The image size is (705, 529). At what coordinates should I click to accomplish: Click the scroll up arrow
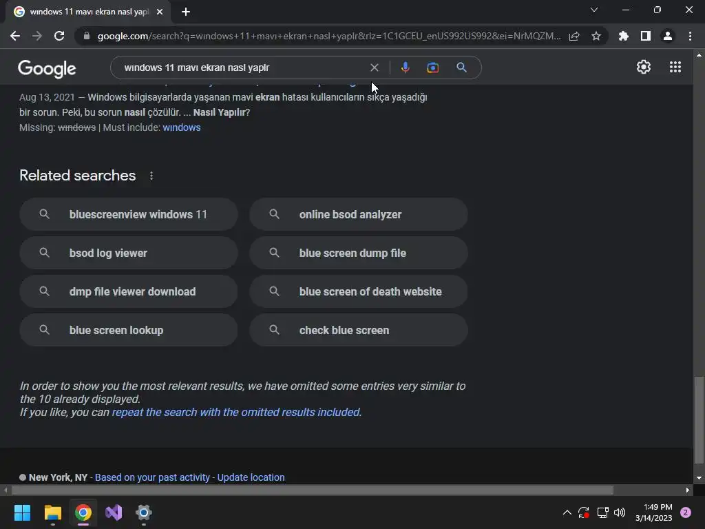click(x=699, y=55)
